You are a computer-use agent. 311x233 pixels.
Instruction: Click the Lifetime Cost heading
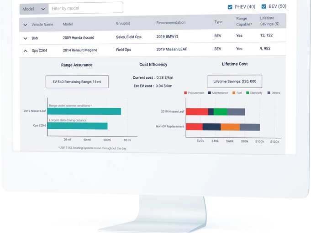coord(235,64)
